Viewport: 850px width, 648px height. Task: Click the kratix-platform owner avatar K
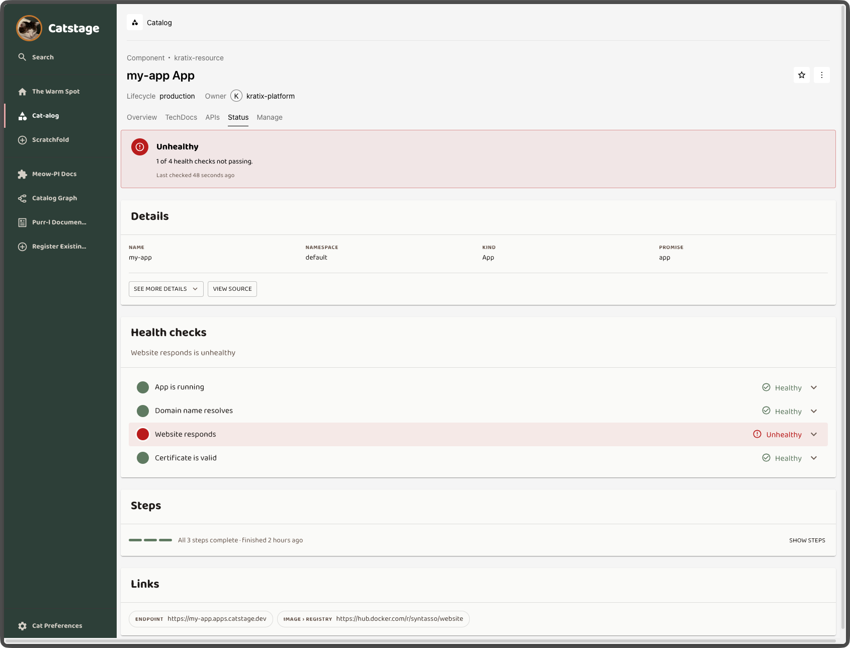point(236,96)
